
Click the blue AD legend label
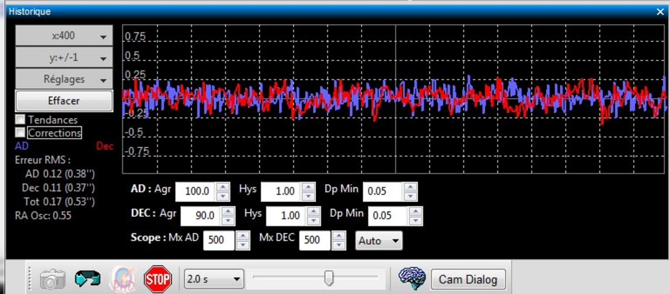21,146
